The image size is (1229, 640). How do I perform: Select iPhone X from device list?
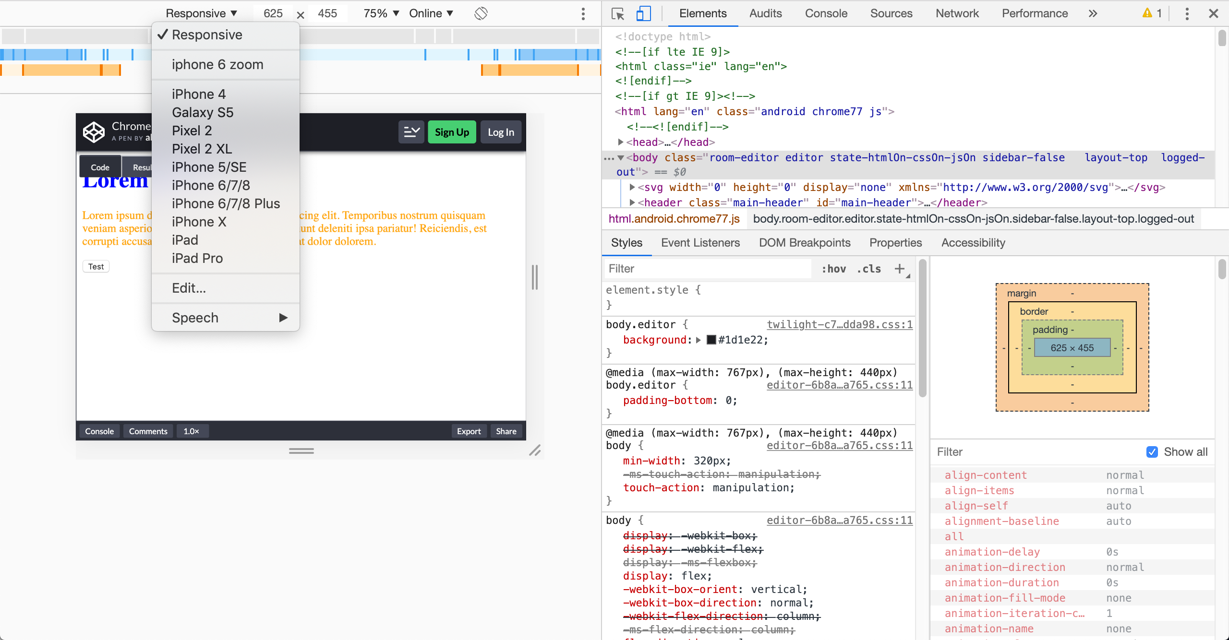pos(199,222)
